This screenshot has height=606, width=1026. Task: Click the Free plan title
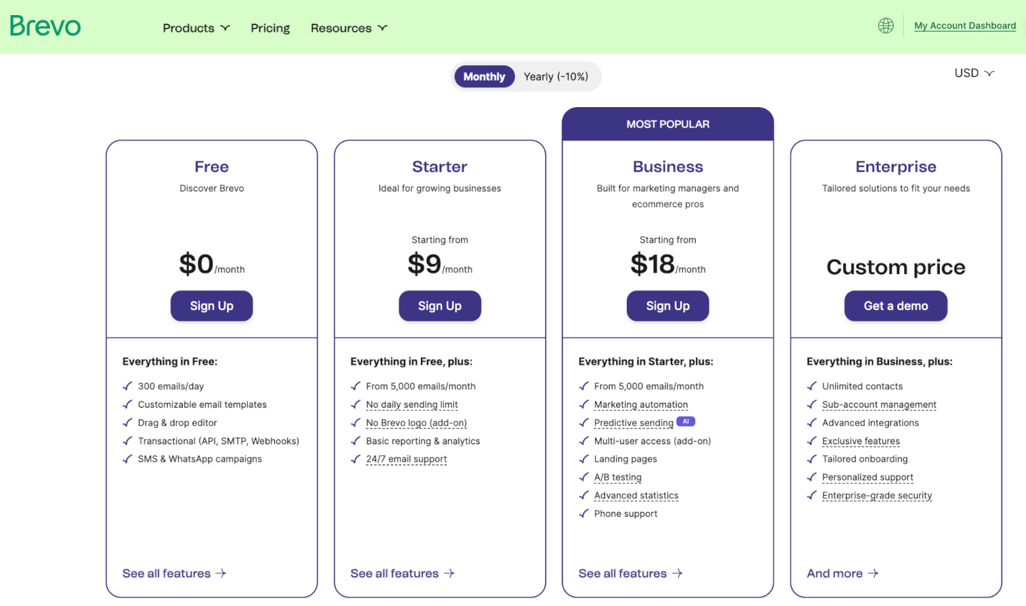pos(212,167)
